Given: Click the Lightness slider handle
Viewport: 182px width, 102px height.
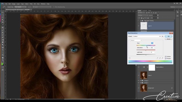Looking at the screenshot, I should click(146, 55).
